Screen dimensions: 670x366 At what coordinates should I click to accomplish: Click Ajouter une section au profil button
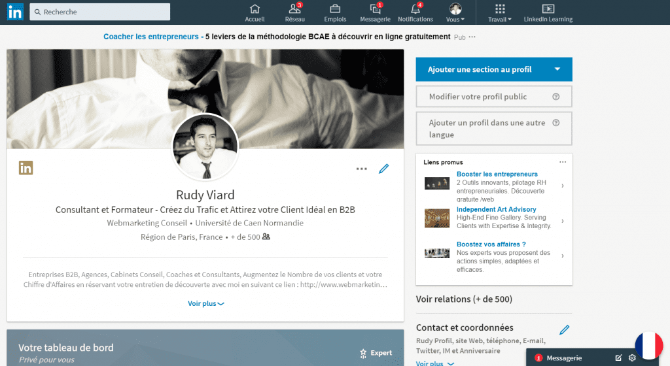(x=494, y=69)
